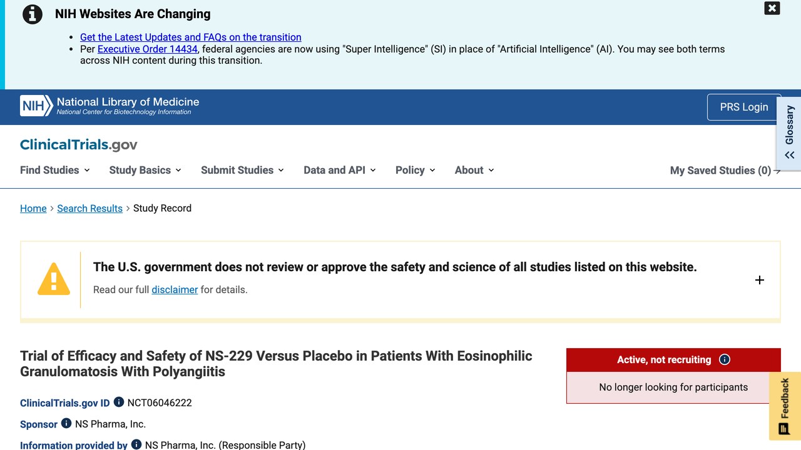Open the Find Studies dropdown menu
The image size is (801, 450).
coord(55,170)
